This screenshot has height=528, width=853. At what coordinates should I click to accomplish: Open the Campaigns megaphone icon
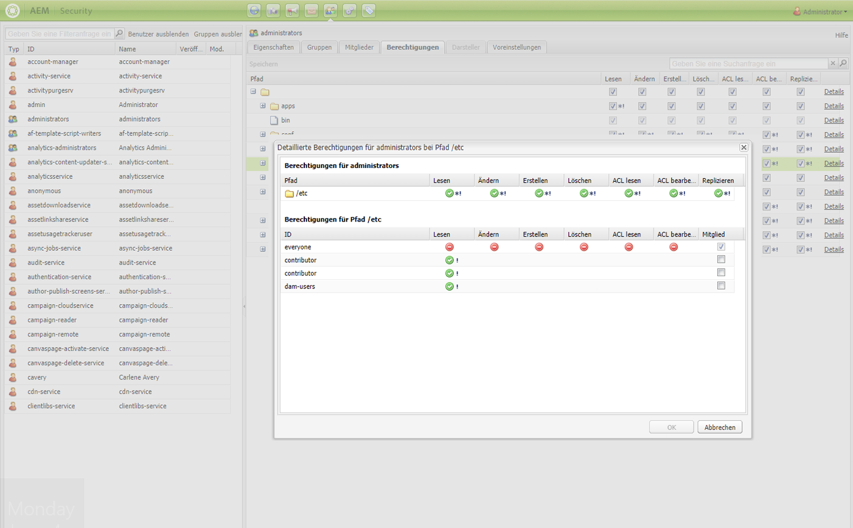coord(292,10)
